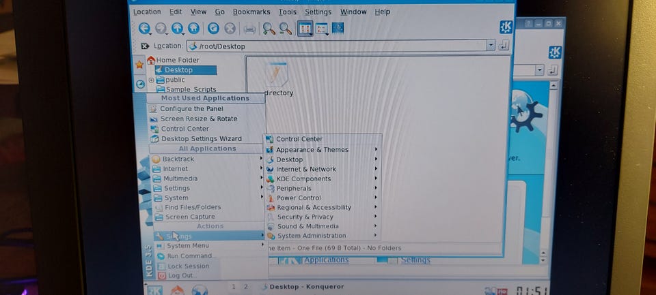Open the Backtrack applications submenu
This screenshot has height=295, width=656.
[x=207, y=159]
